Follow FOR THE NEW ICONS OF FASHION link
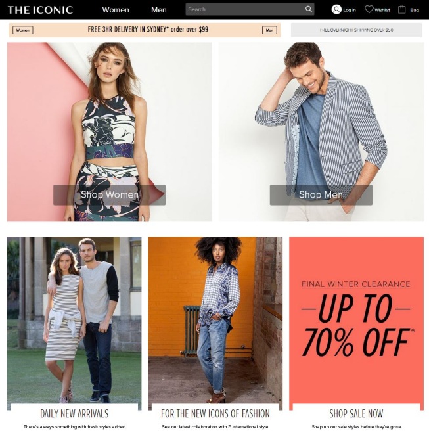Image resolution: width=429 pixels, height=431 pixels. (215, 413)
